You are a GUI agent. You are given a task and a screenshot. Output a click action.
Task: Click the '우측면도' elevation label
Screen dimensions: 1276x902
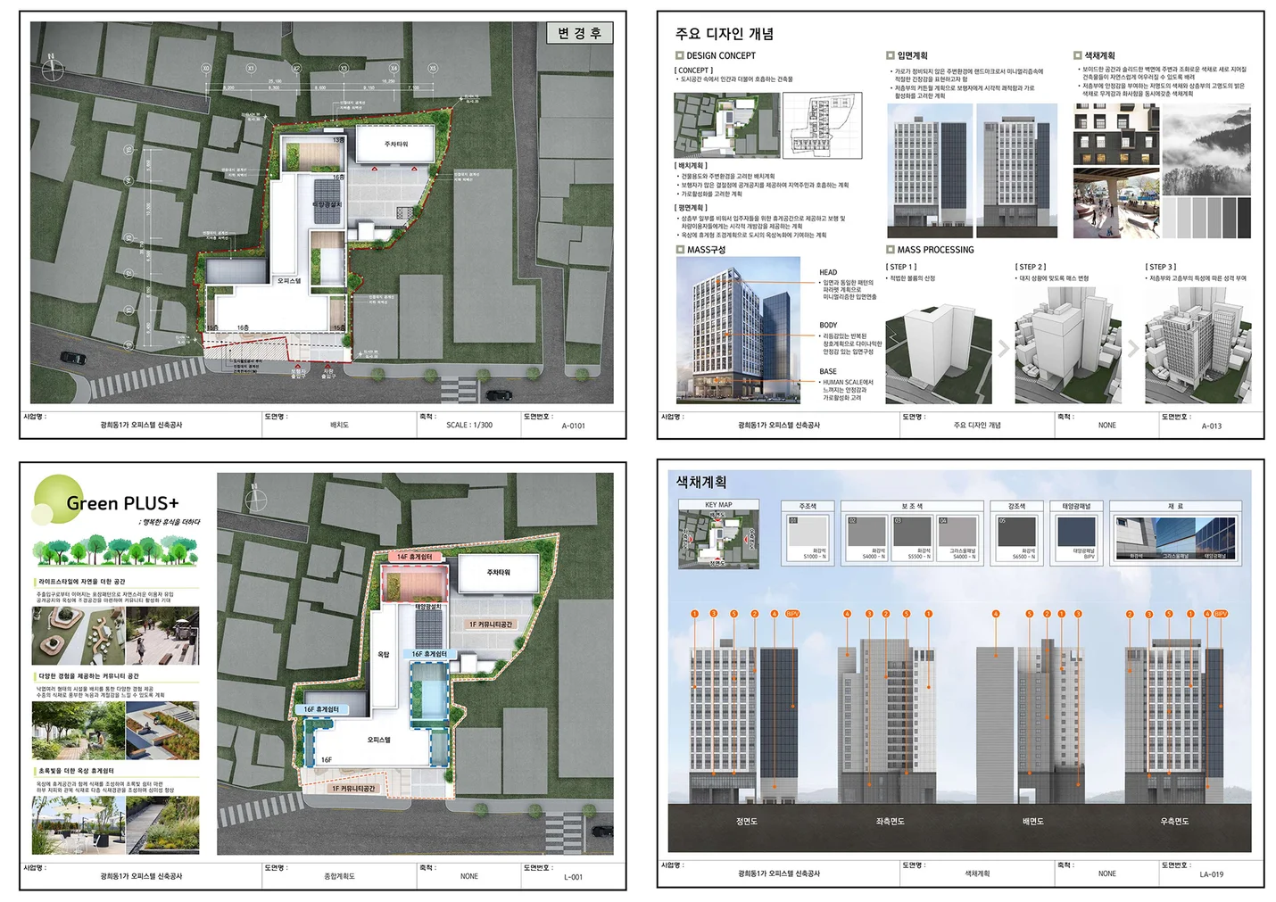click(1174, 821)
